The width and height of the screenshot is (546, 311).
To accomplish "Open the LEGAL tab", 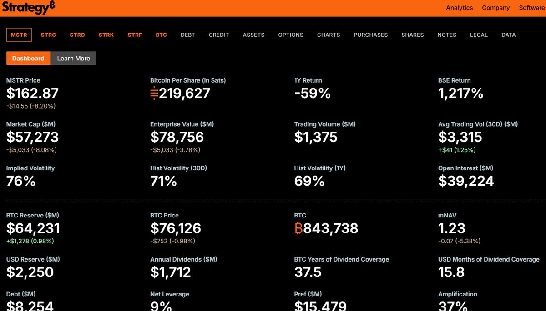I will (x=479, y=35).
